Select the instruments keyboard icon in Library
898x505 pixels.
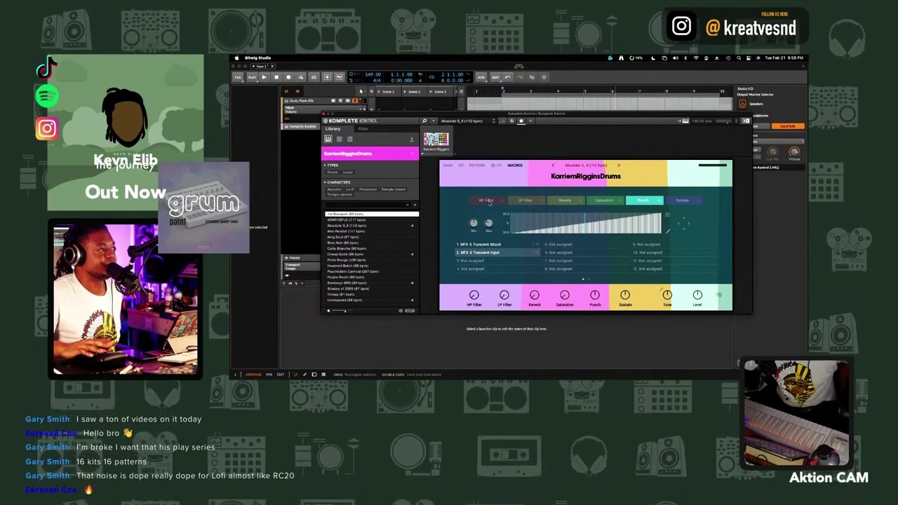click(328, 139)
